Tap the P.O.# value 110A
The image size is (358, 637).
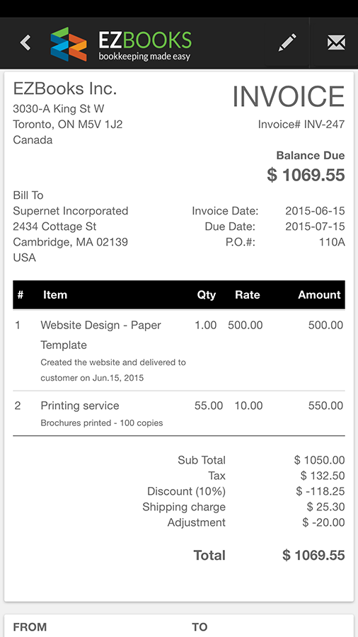point(332,242)
